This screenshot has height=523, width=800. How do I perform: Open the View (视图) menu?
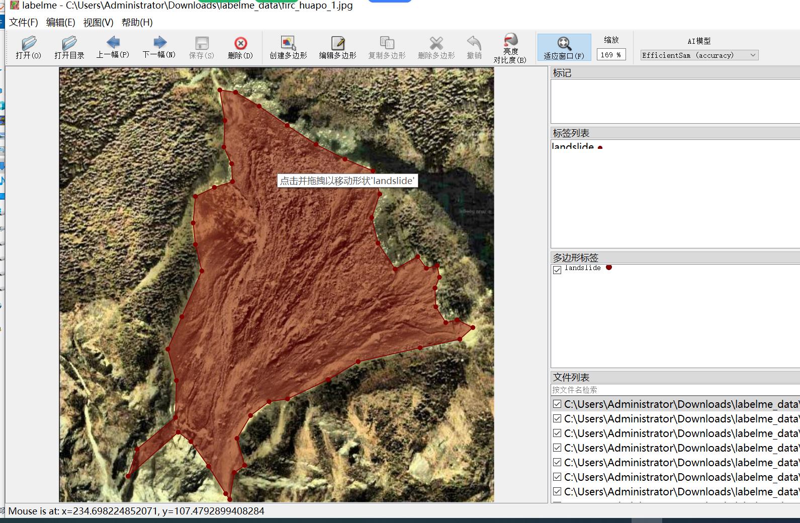pos(98,23)
